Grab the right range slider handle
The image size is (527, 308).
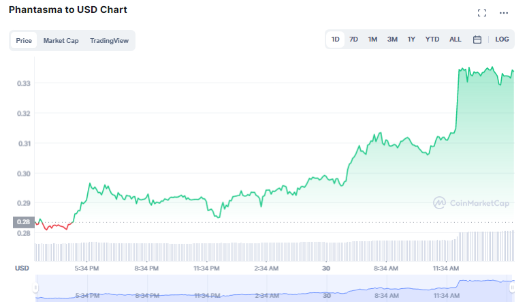[512, 288]
